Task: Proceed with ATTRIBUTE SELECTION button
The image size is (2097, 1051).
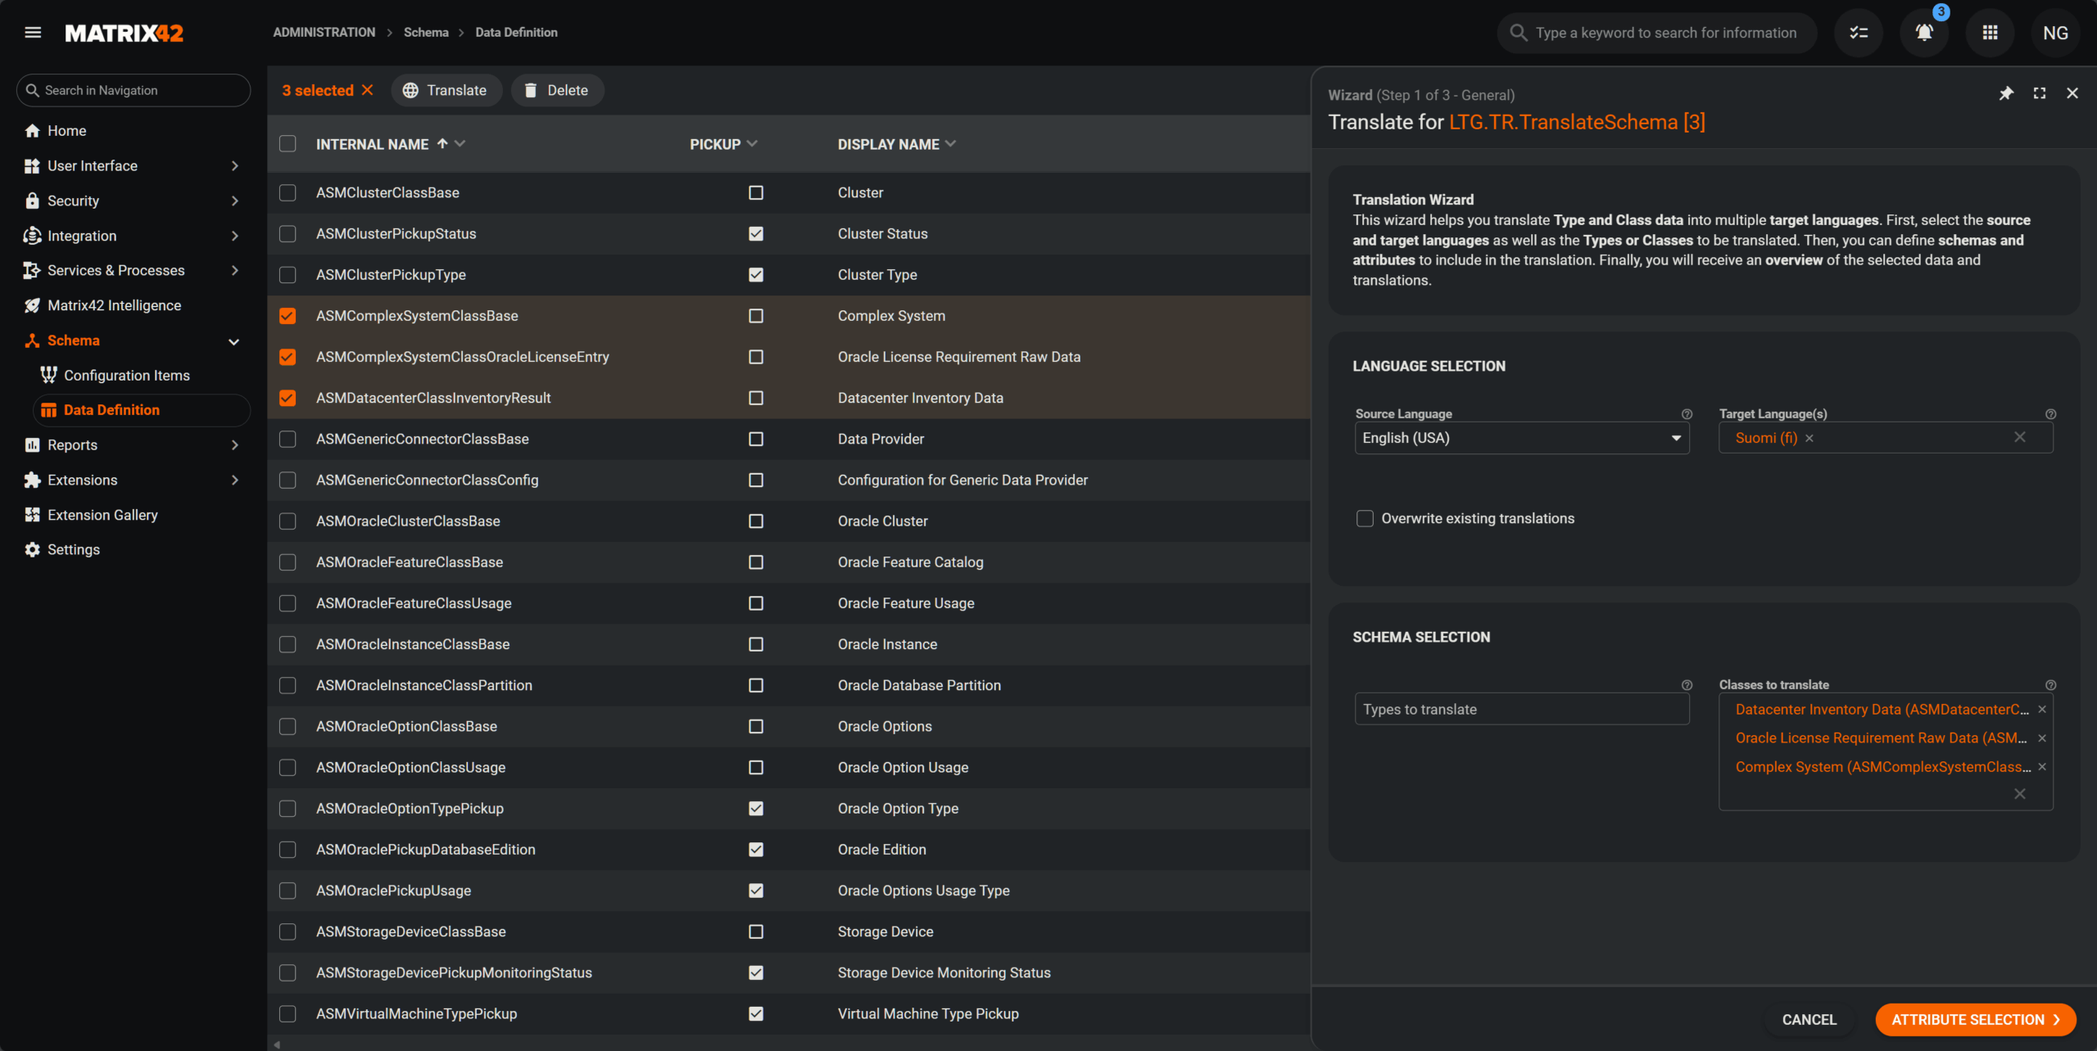Action: point(1975,1020)
